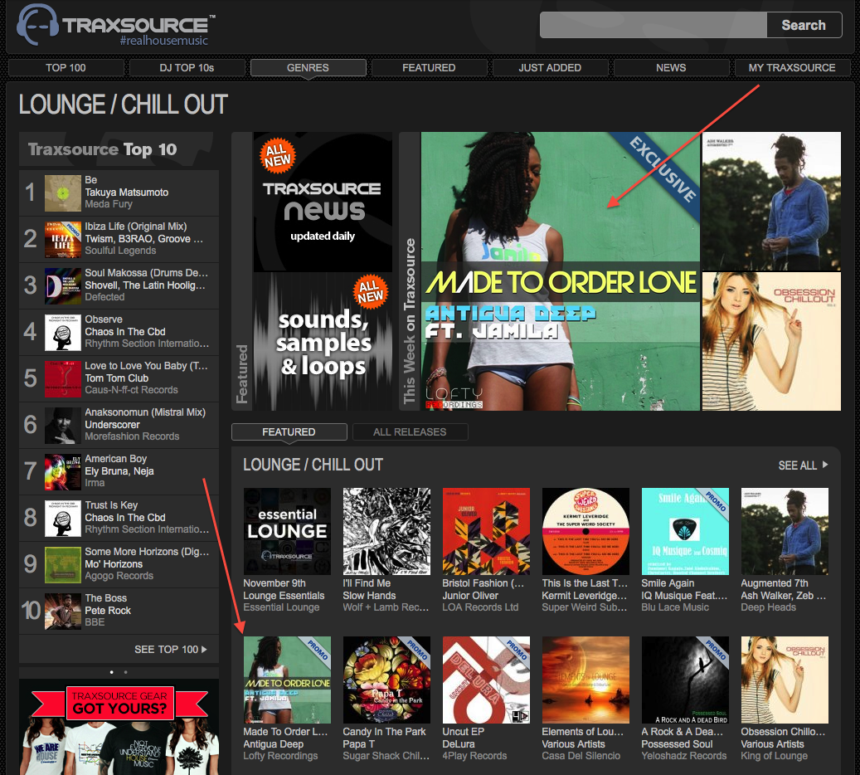Open Some More Horizons cover thumbnail

point(63,565)
